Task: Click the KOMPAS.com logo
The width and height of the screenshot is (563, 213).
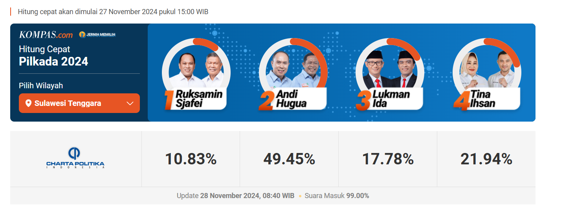Action: [46, 35]
